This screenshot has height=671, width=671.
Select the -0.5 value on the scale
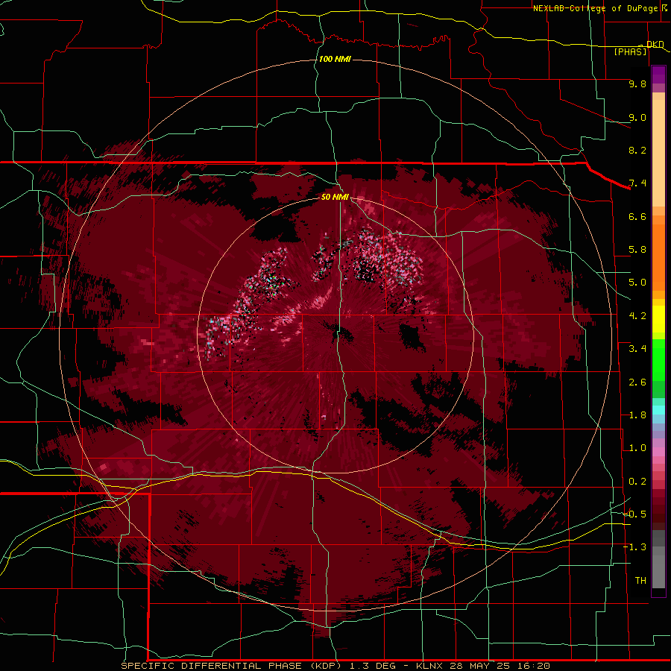[634, 514]
